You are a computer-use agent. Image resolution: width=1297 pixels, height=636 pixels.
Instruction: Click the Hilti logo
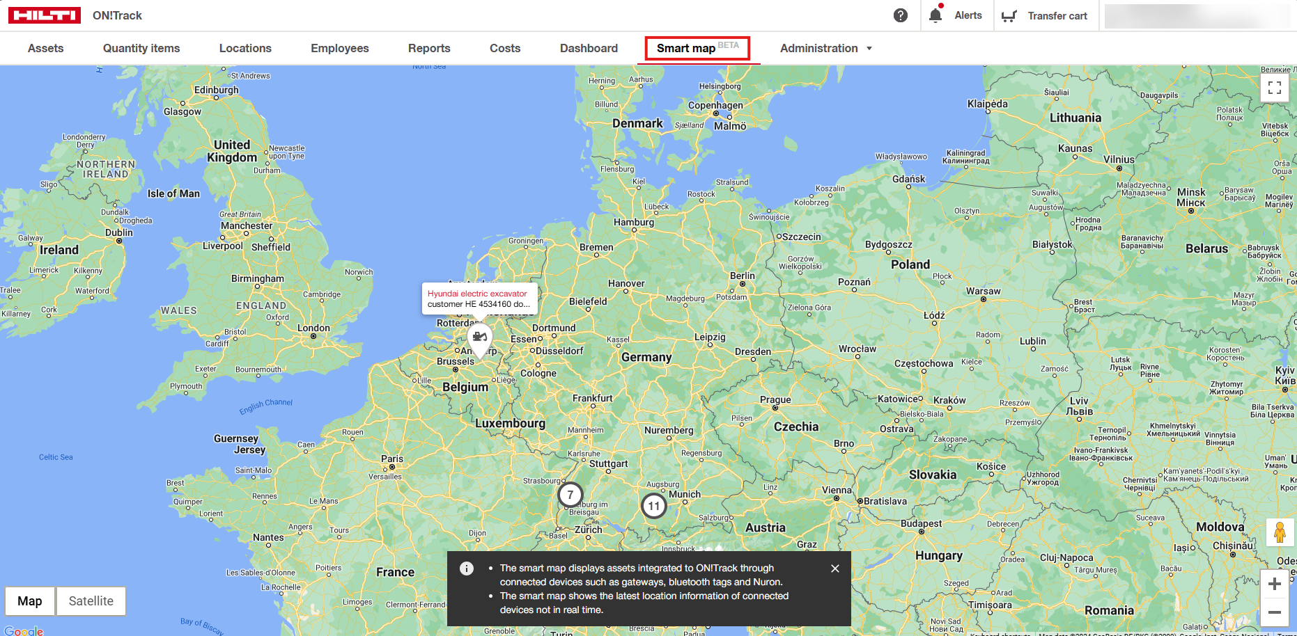click(x=45, y=15)
